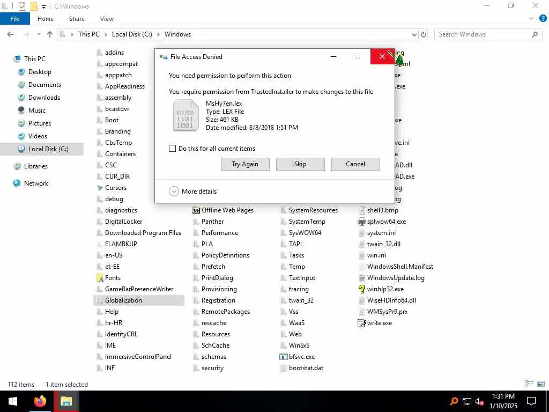Click the bfsvc.exe file icon

(x=284, y=357)
